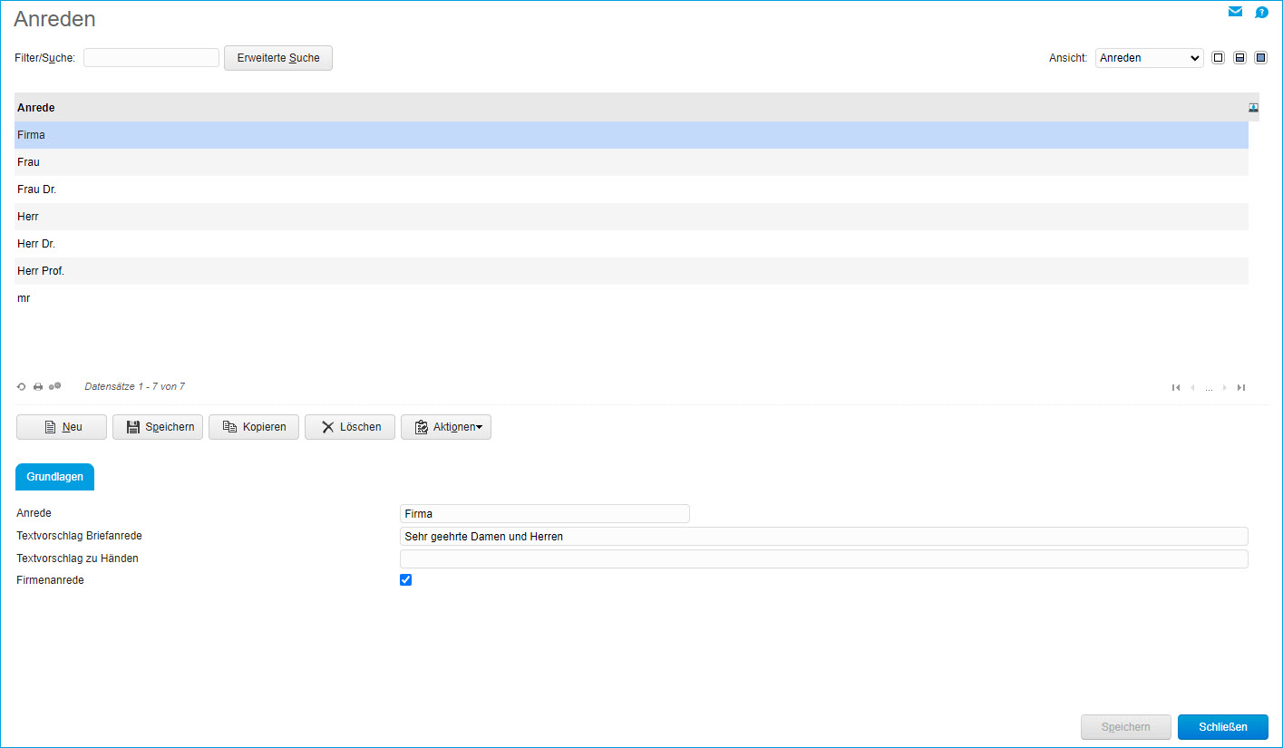Select the 'Frau' row

click(631, 162)
